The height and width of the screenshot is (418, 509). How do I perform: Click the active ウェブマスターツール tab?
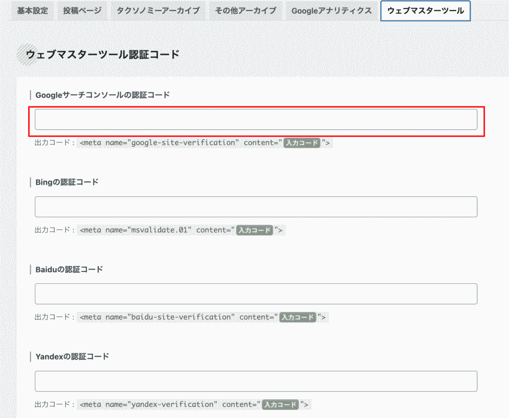[x=425, y=11]
